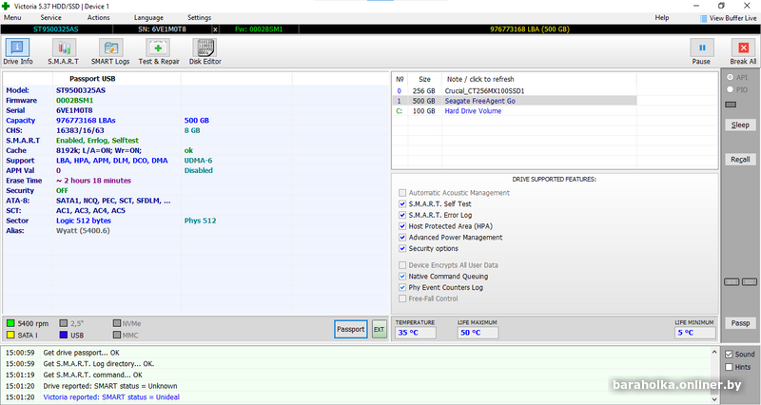Click the Fw: 0002BSM1 text in top bar

pyautogui.click(x=259, y=29)
